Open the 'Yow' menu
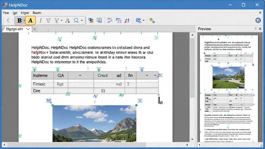This screenshot has height=149, width=265. pos(6,13)
